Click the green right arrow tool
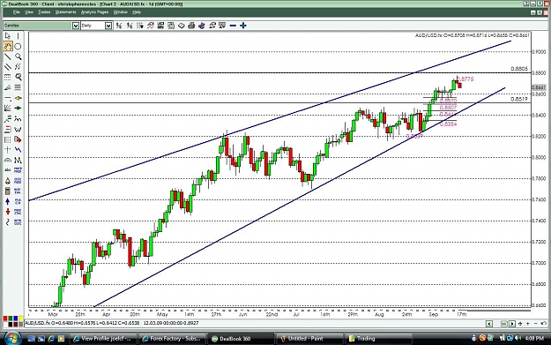551x345 pixels. pos(18,108)
